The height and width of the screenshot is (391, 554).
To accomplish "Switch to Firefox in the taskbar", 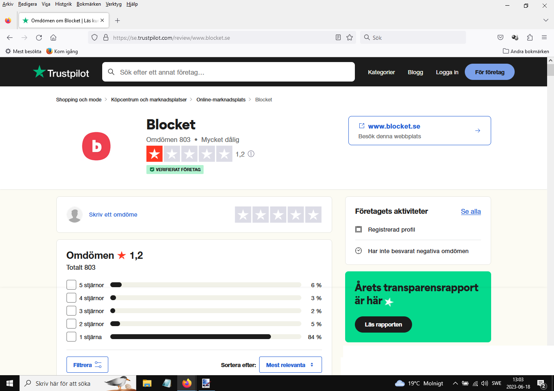I will coord(187,383).
